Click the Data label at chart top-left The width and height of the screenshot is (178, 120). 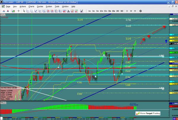pyautogui.click(x=3, y=14)
